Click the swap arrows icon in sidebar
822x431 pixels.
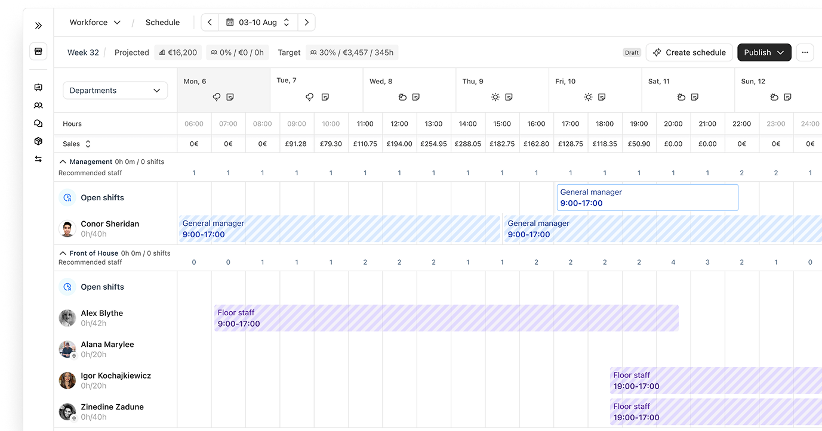tap(38, 159)
